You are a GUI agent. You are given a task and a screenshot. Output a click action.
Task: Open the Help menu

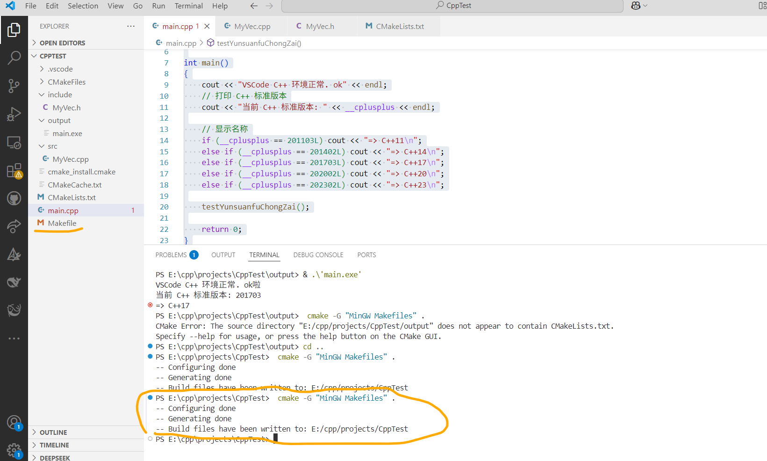pos(220,6)
